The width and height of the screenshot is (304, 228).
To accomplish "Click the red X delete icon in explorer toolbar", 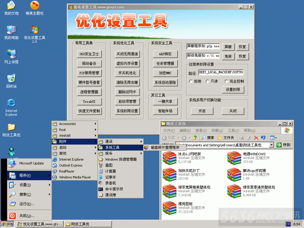I will 256,138.
